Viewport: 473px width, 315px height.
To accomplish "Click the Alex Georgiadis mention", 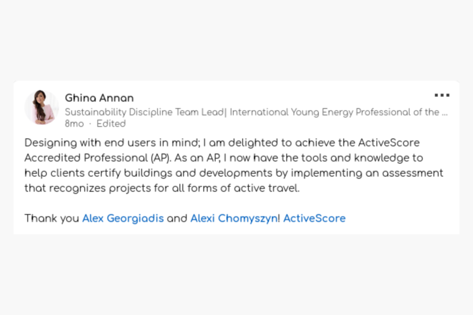I will pyautogui.click(x=123, y=218).
